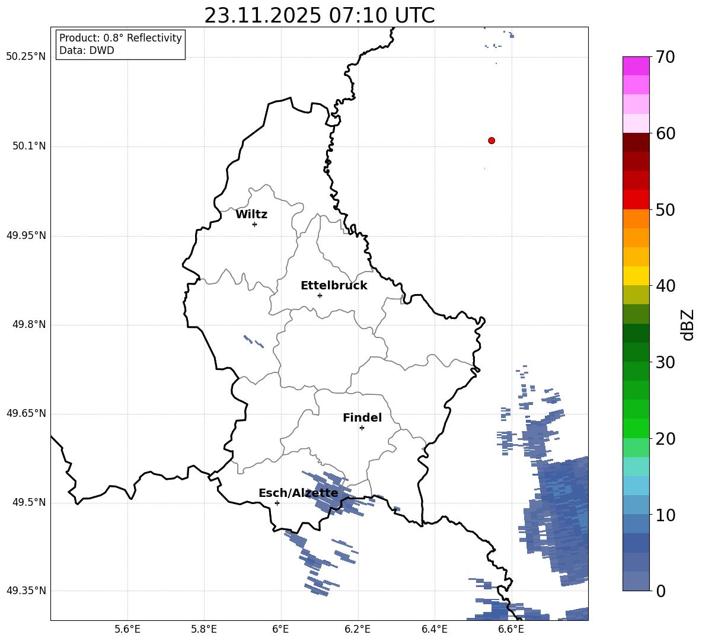Click the colorbar tick label 30

pyautogui.click(x=665, y=362)
